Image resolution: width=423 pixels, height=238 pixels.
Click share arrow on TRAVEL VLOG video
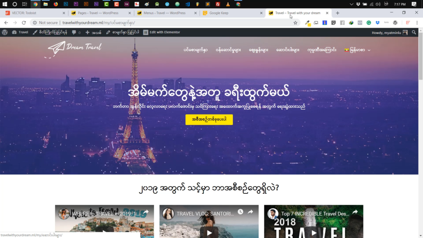pyautogui.click(x=250, y=212)
